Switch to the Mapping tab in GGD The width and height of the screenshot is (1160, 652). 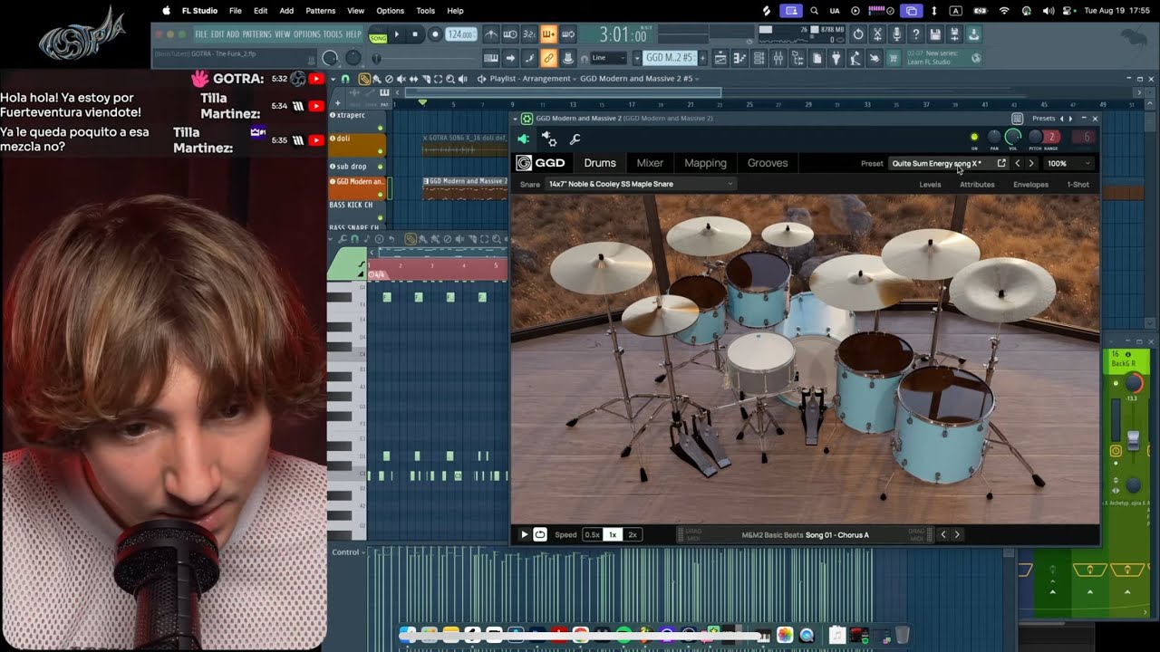click(705, 163)
